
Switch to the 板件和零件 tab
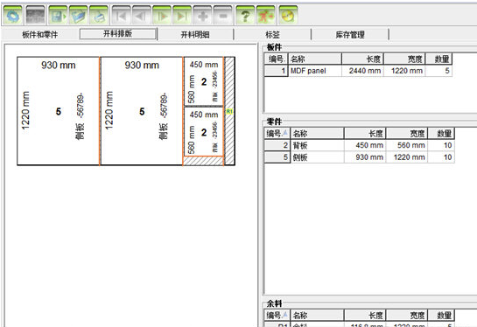point(40,34)
